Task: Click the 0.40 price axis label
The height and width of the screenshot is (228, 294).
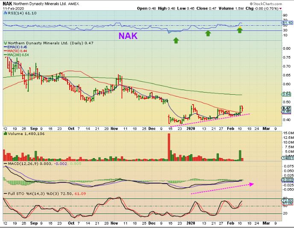Action: point(287,120)
